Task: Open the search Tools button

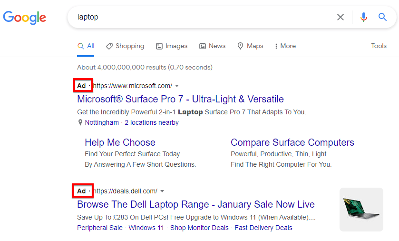Action: click(379, 46)
